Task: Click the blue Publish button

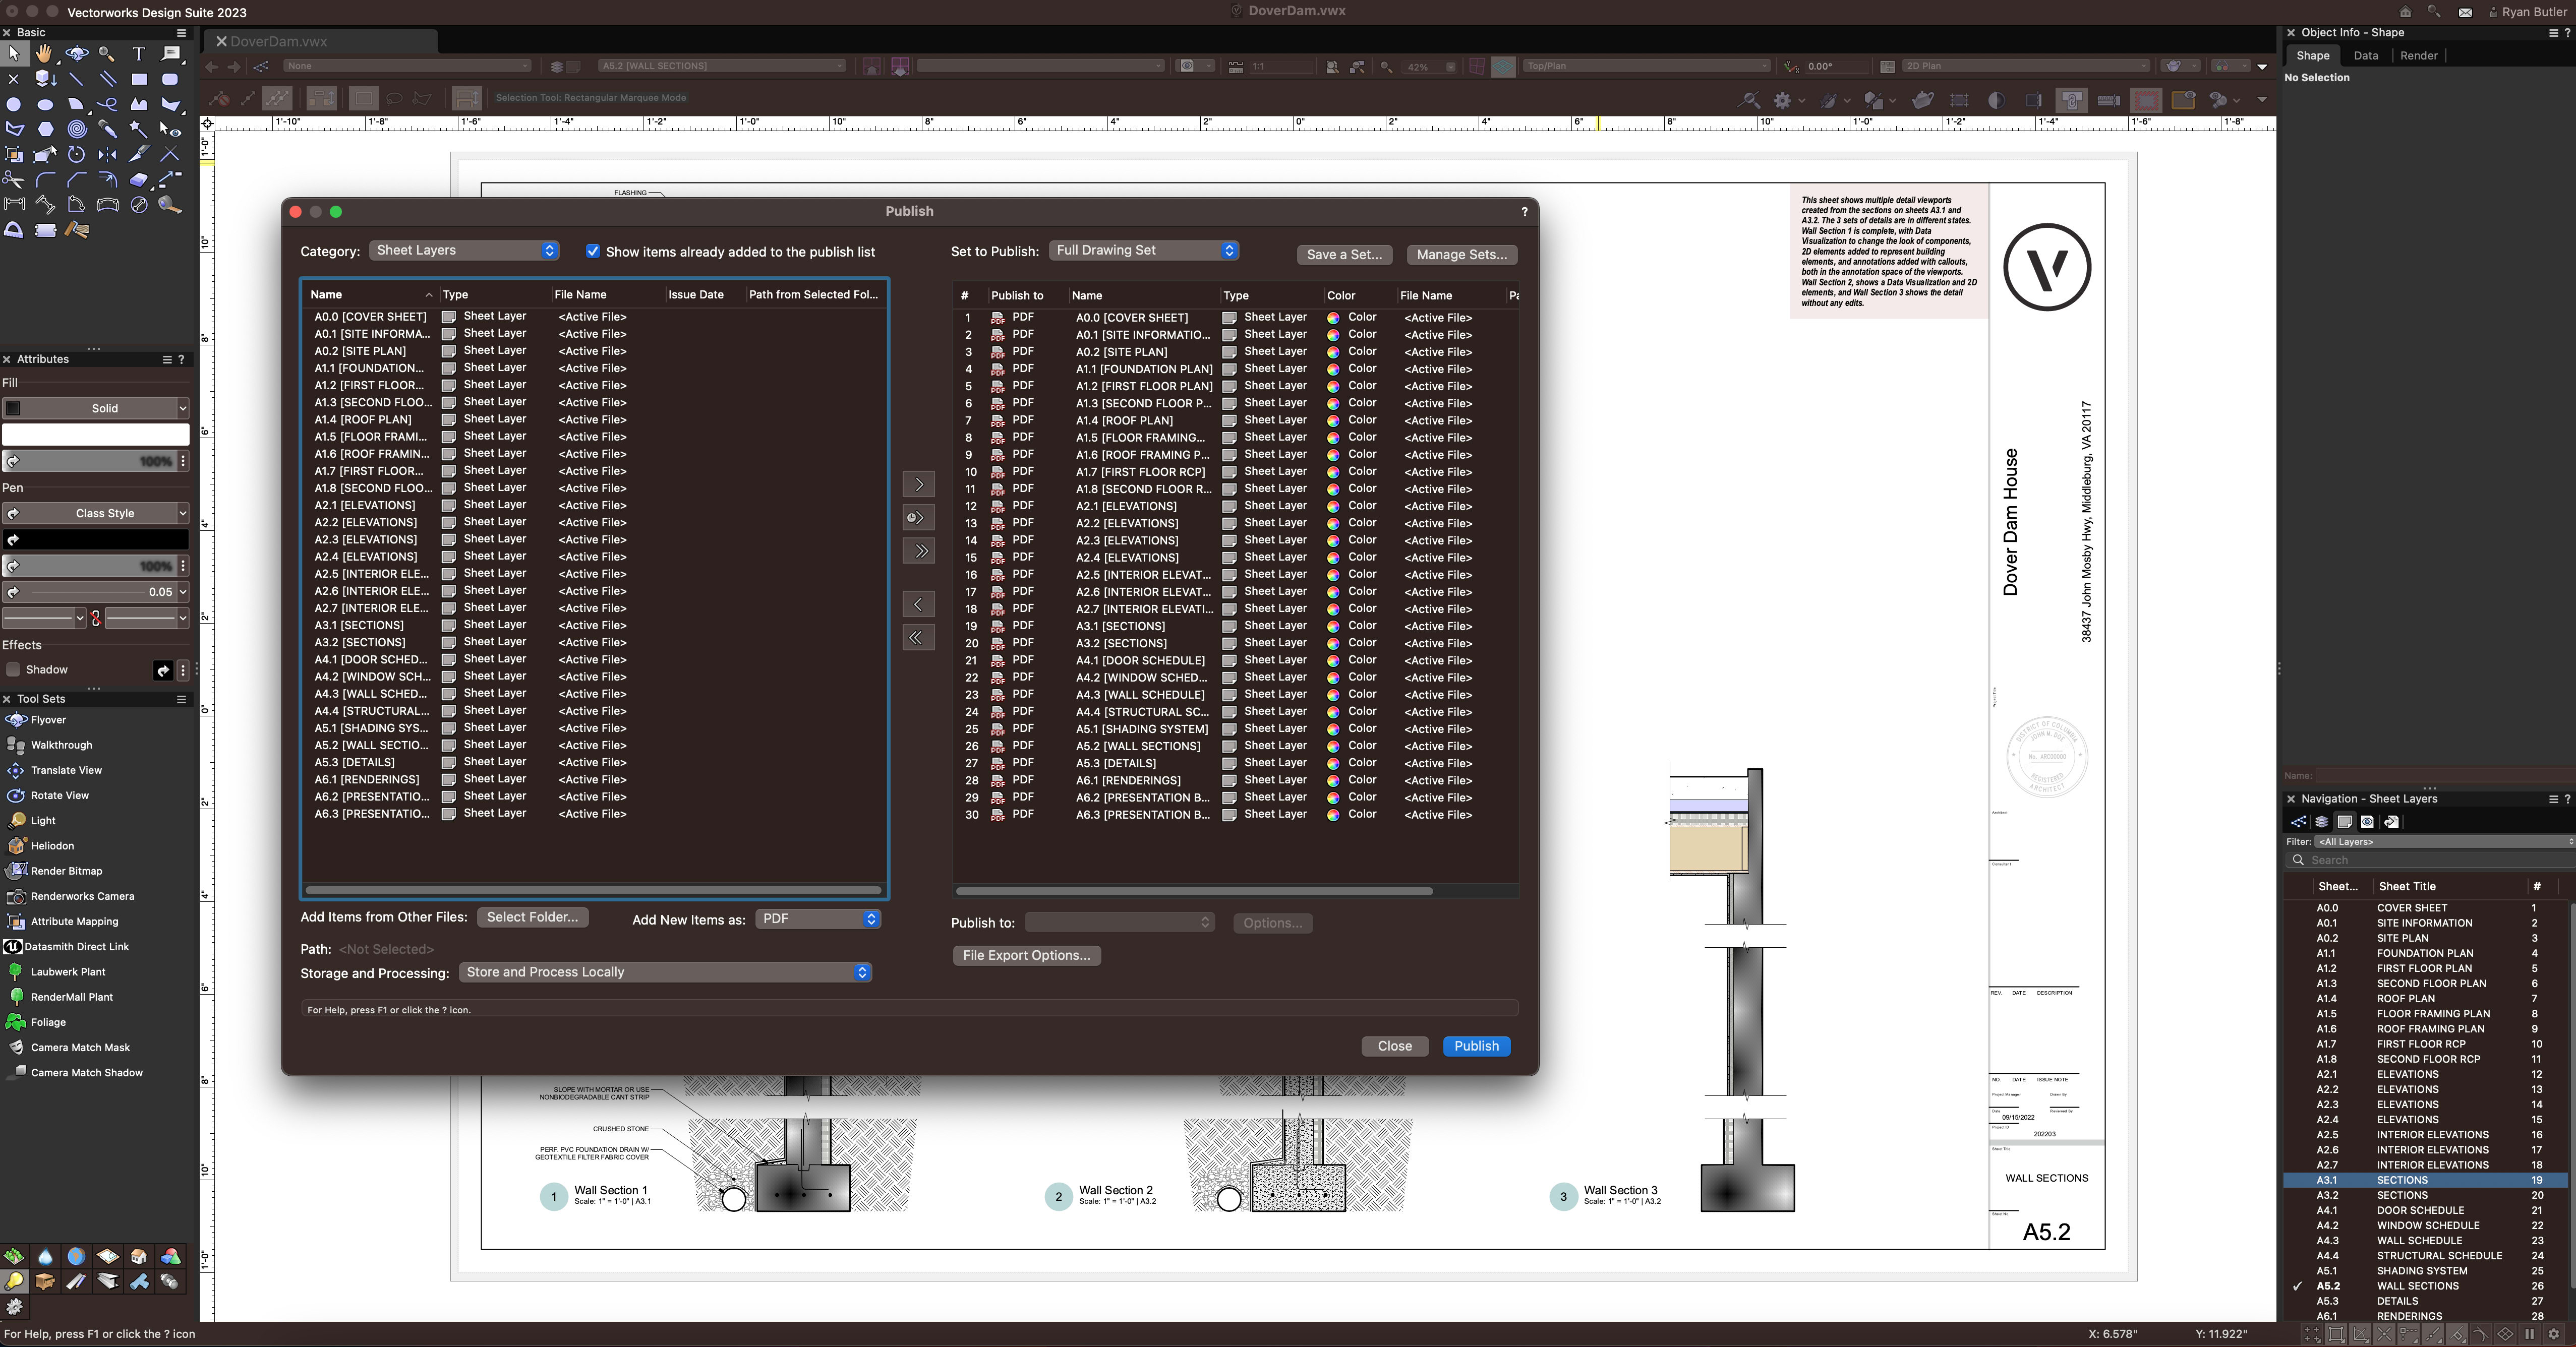Action: pos(1476,1046)
